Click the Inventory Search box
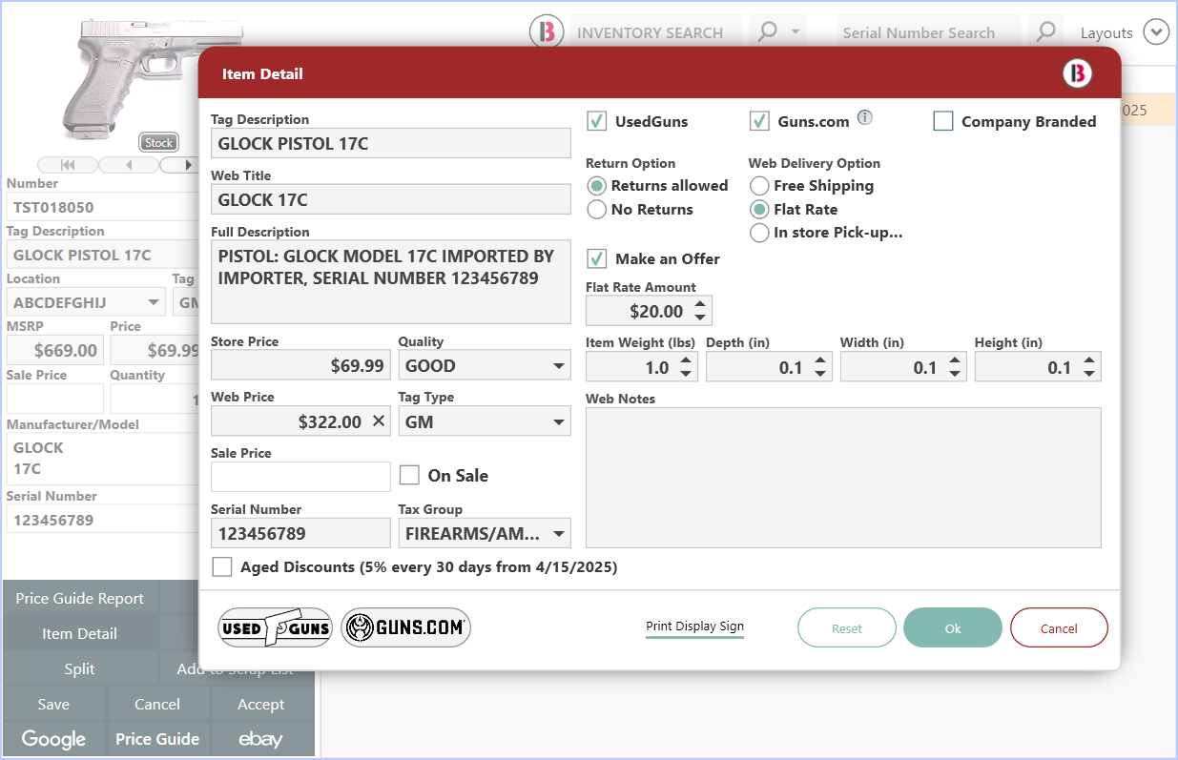Image resolution: width=1178 pixels, height=760 pixels. pyautogui.click(x=657, y=32)
